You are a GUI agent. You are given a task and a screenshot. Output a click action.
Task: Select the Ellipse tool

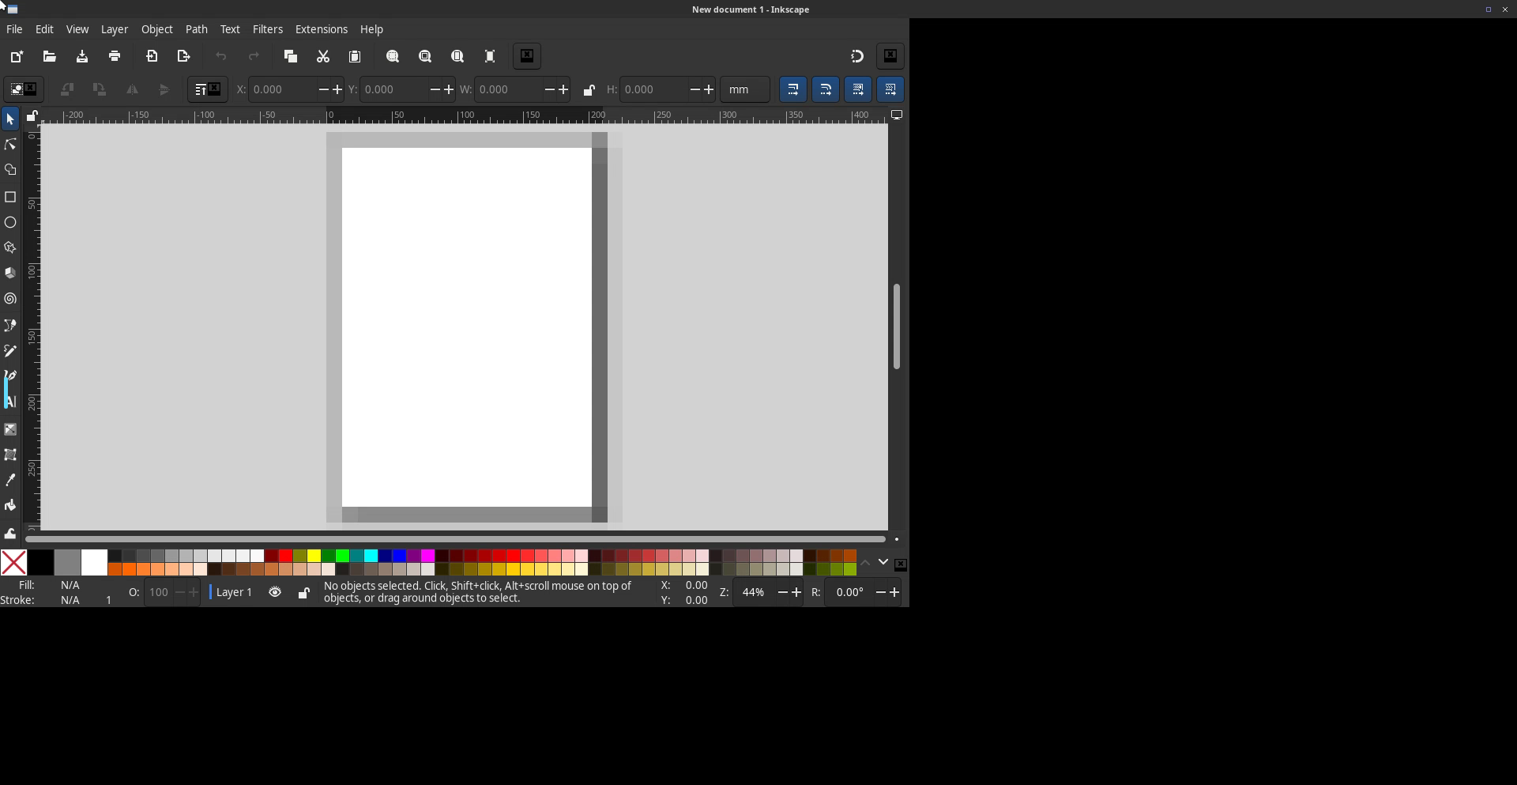(10, 223)
